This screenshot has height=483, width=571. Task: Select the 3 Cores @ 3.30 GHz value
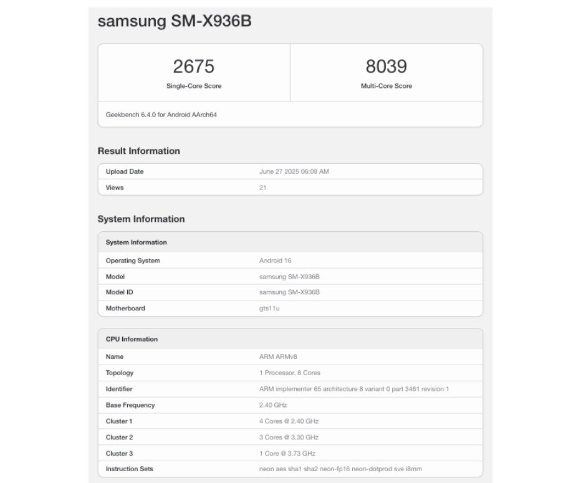coord(289,438)
